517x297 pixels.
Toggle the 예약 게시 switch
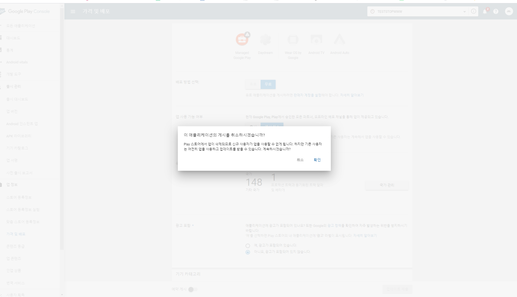click(193, 289)
